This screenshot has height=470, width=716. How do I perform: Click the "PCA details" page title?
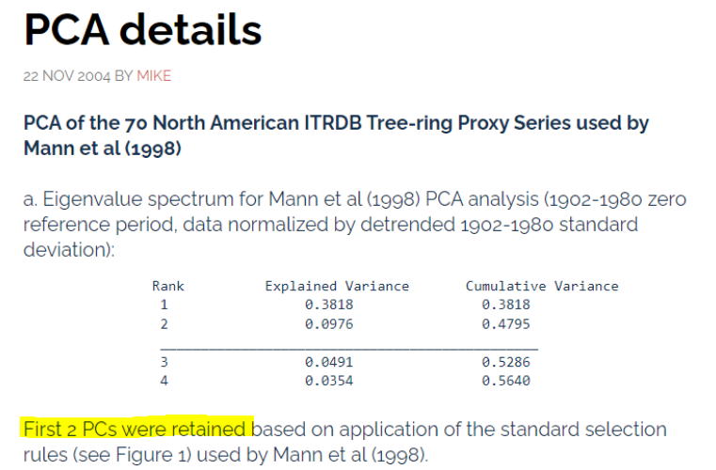pyautogui.click(x=142, y=30)
